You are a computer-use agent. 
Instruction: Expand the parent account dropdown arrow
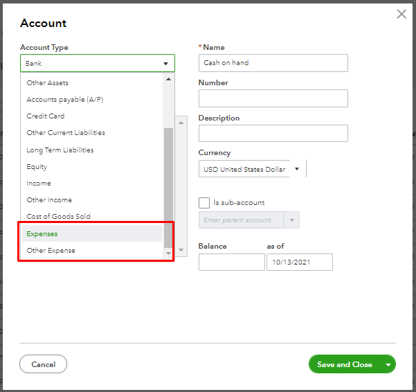[293, 220]
